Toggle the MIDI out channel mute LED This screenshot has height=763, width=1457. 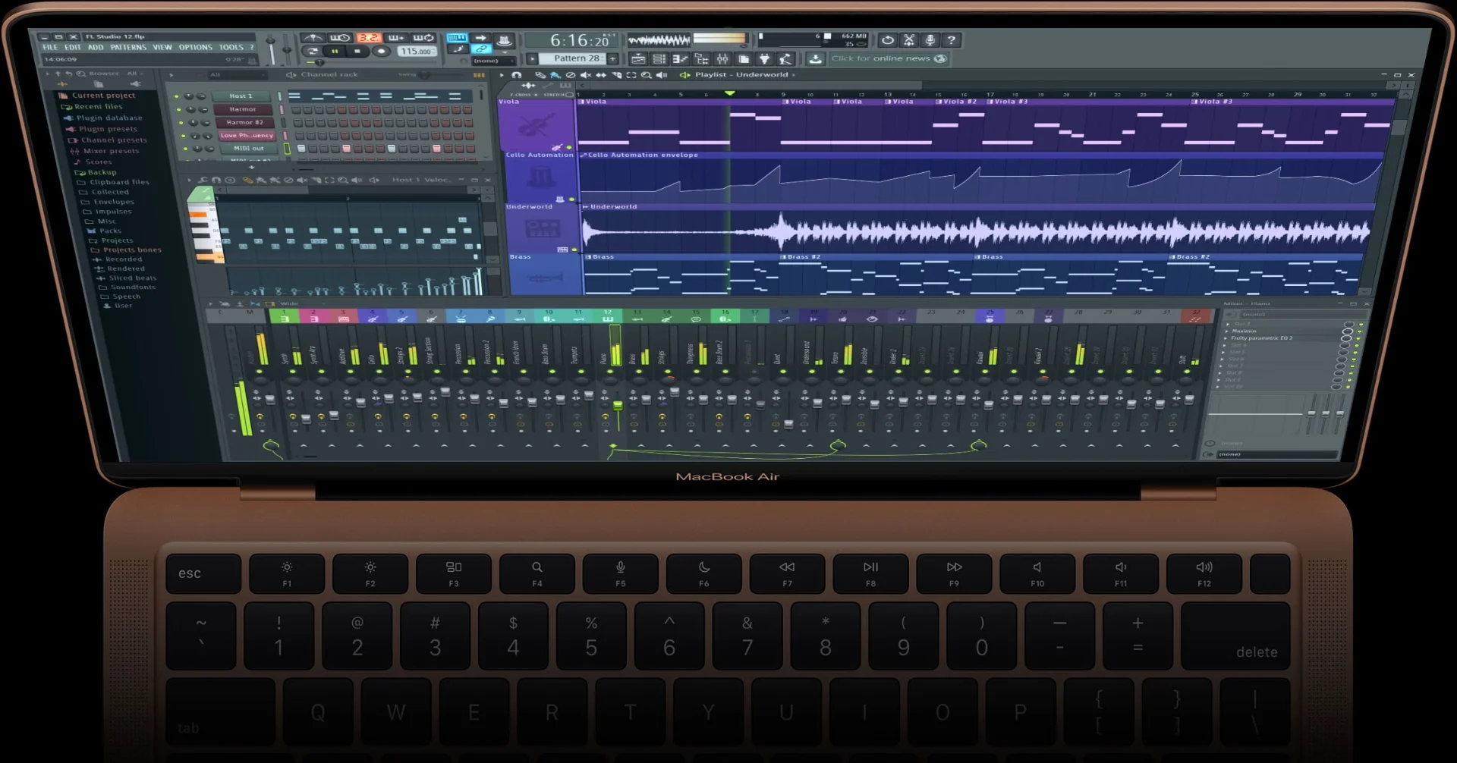[x=186, y=149]
